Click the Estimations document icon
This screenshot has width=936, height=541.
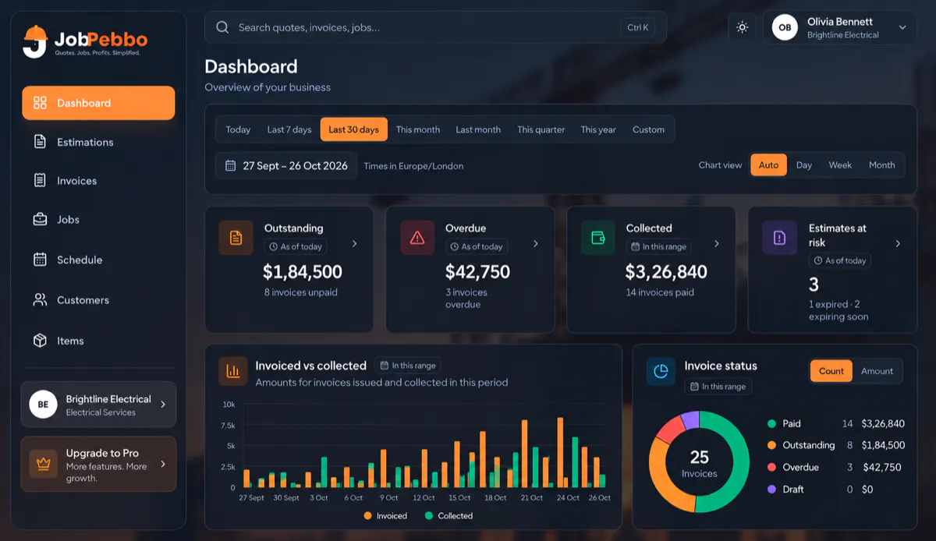pos(40,142)
